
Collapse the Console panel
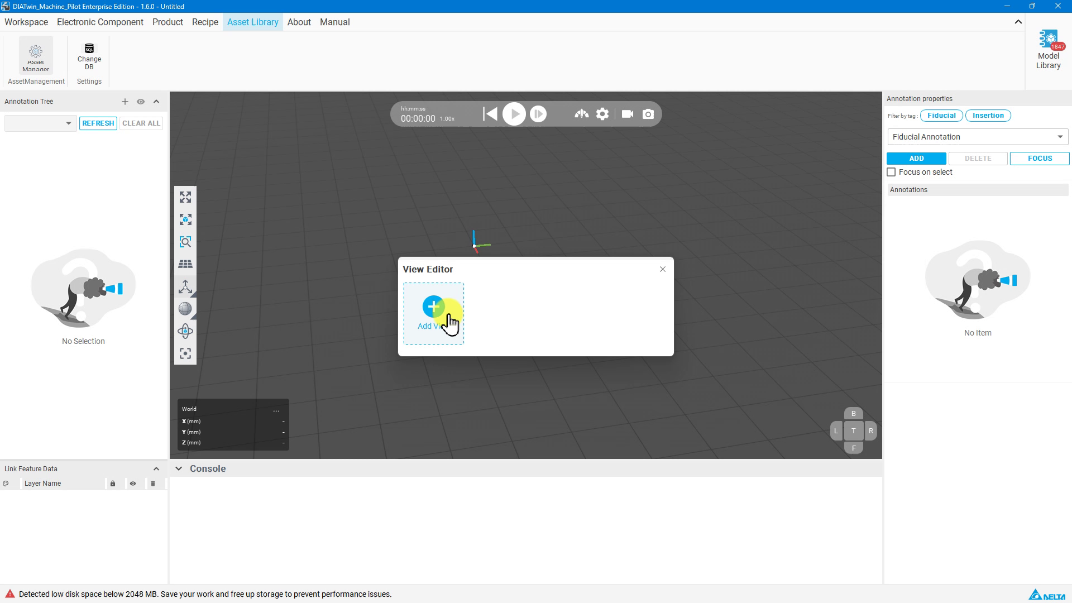[179, 468]
